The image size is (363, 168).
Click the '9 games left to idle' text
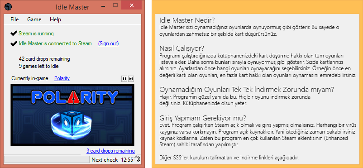point(38,66)
